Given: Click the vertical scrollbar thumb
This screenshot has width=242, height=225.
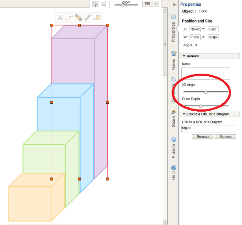Looking at the screenshot, I should 165,44.
